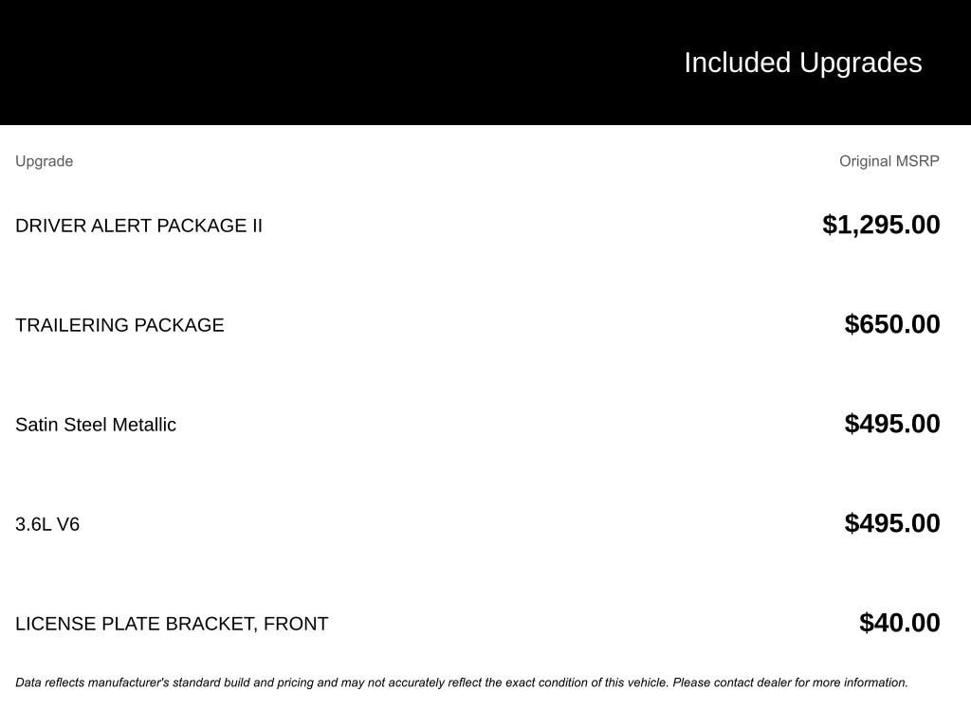Viewport: 971px width, 728px height.
Task: Click the "Original MSRP" column label
Action: 889,161
